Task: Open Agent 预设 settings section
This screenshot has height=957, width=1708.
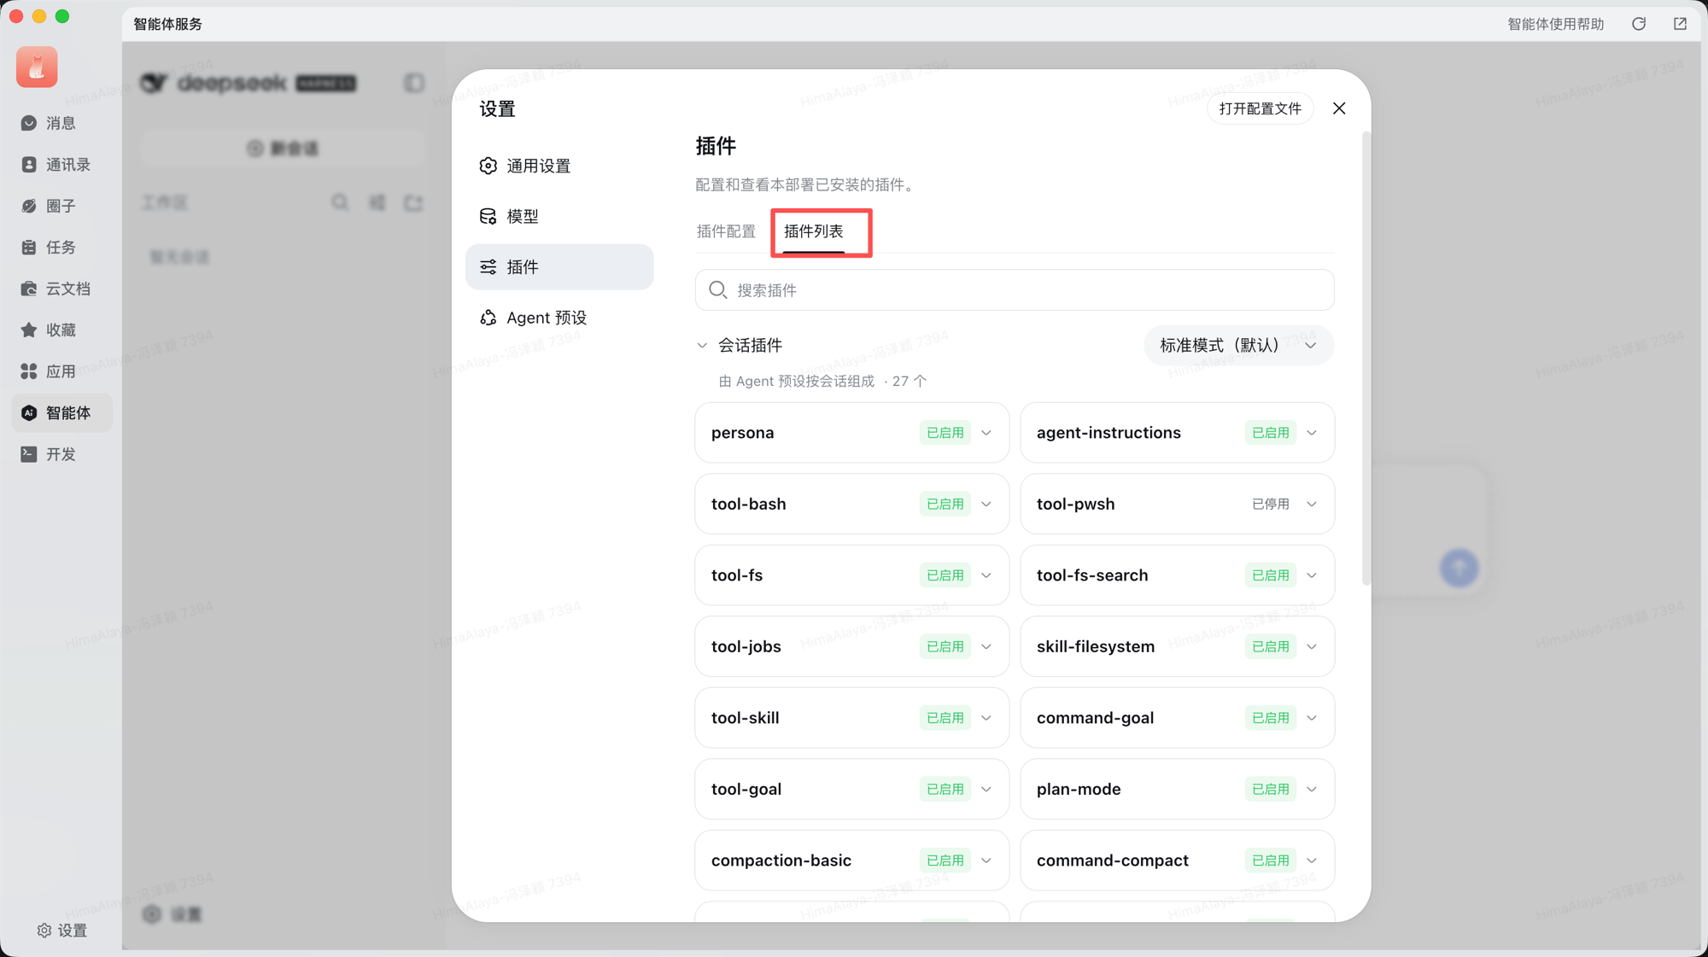Action: (x=559, y=318)
